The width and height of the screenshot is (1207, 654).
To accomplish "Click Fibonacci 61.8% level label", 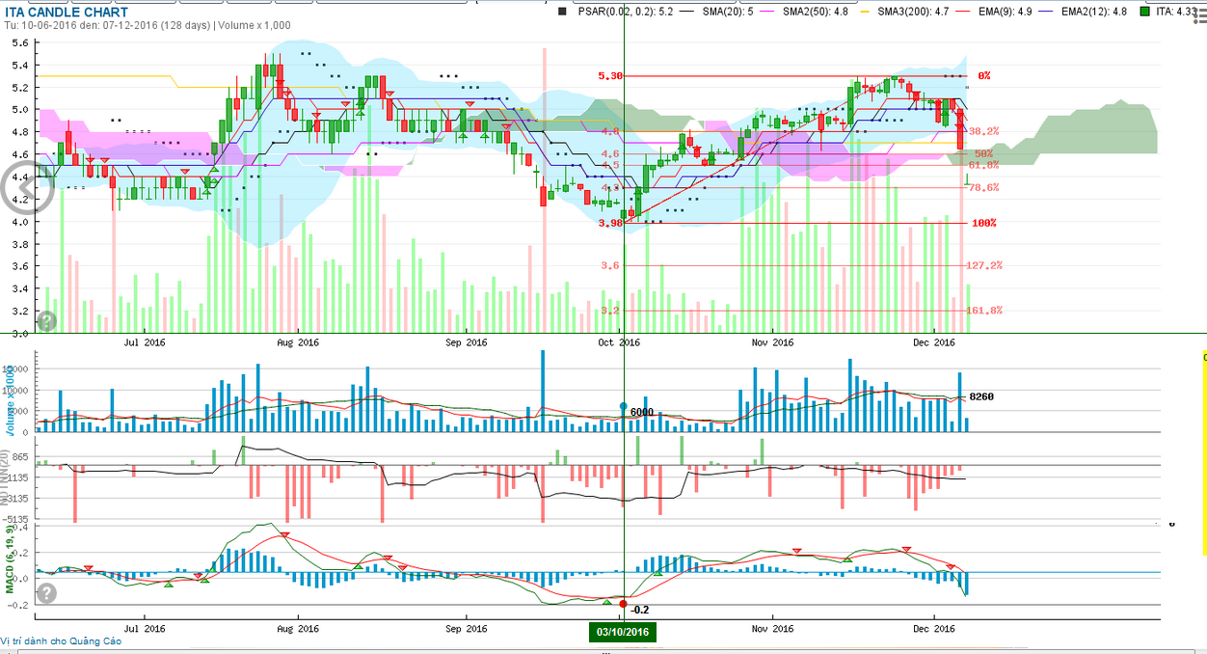I will pos(983,165).
